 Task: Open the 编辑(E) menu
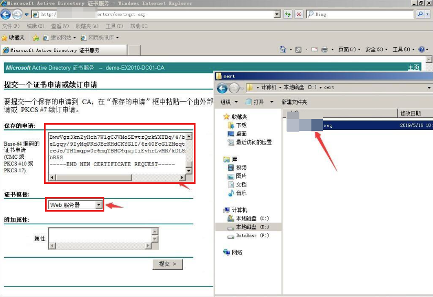click(x=35, y=26)
